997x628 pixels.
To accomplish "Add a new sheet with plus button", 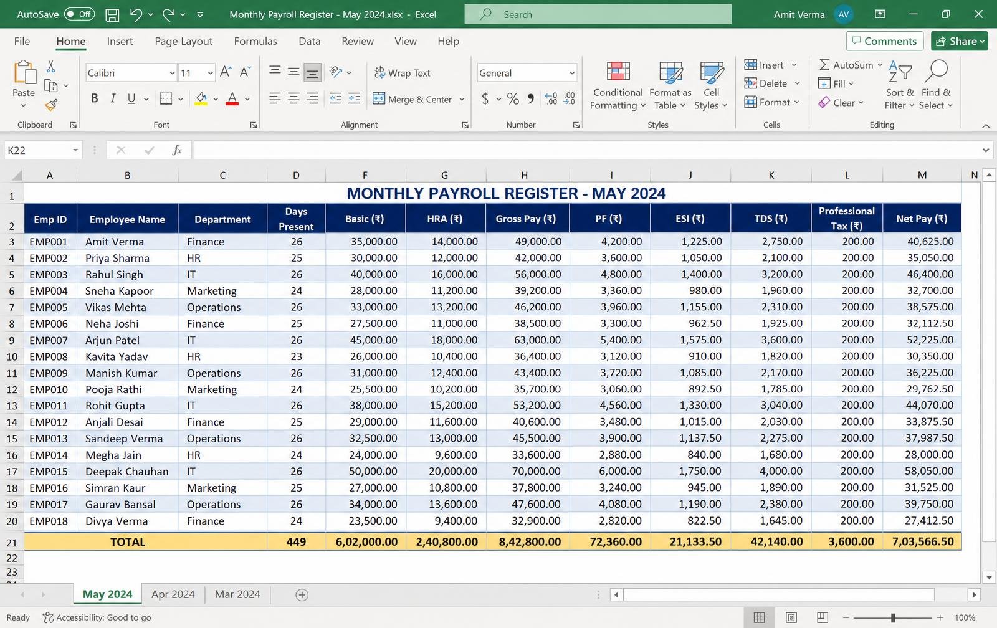I will point(302,595).
